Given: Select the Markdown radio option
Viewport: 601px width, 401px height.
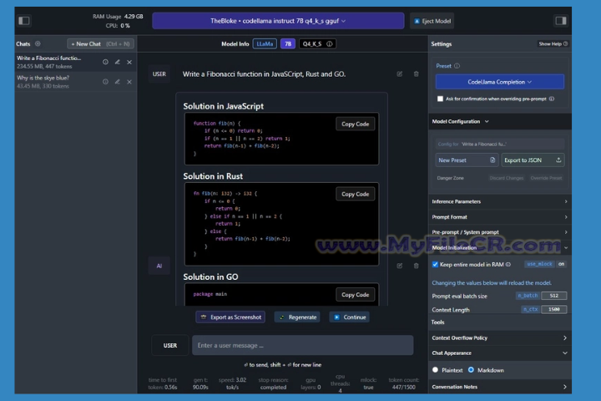Looking at the screenshot, I should click(471, 370).
